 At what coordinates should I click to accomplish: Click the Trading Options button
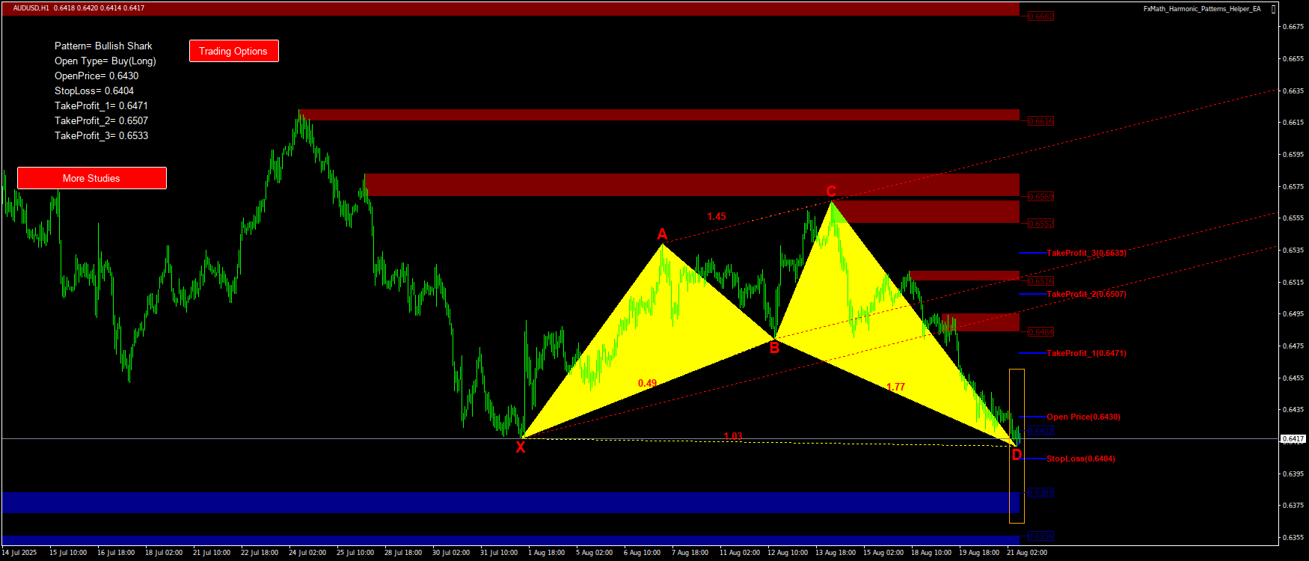click(x=233, y=51)
